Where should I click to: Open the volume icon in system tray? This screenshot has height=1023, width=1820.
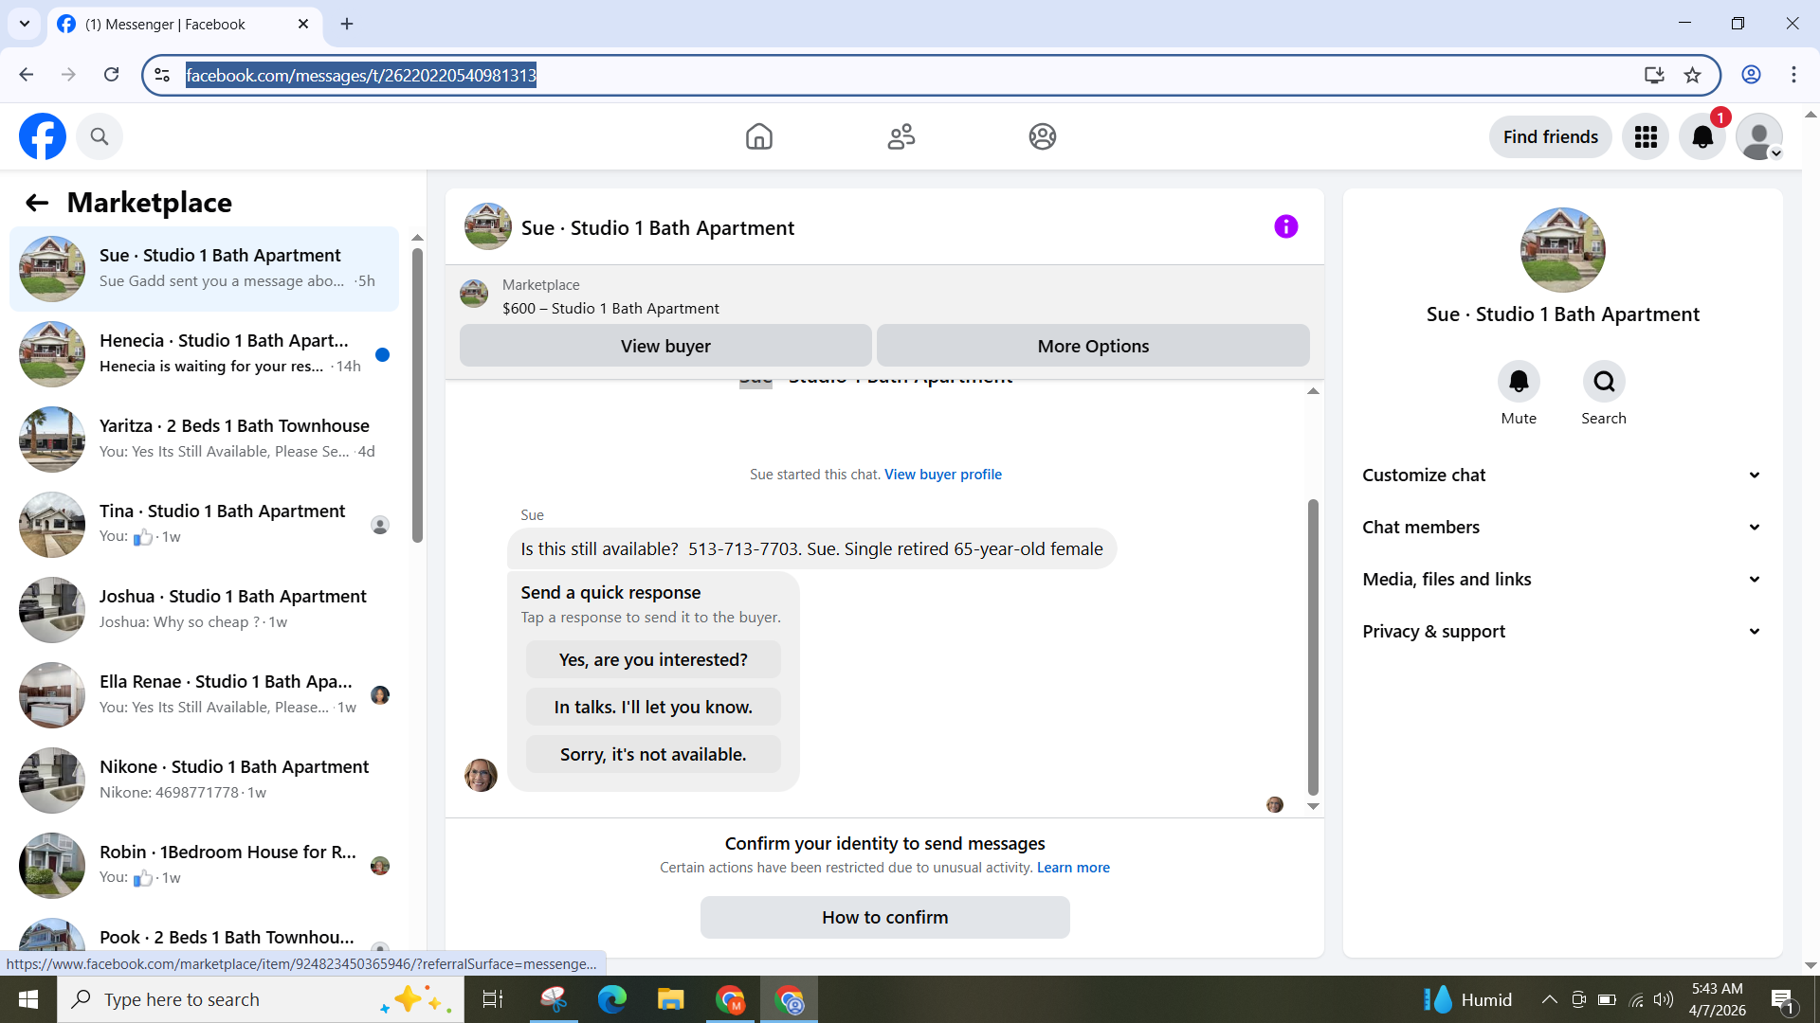pos(1664,999)
